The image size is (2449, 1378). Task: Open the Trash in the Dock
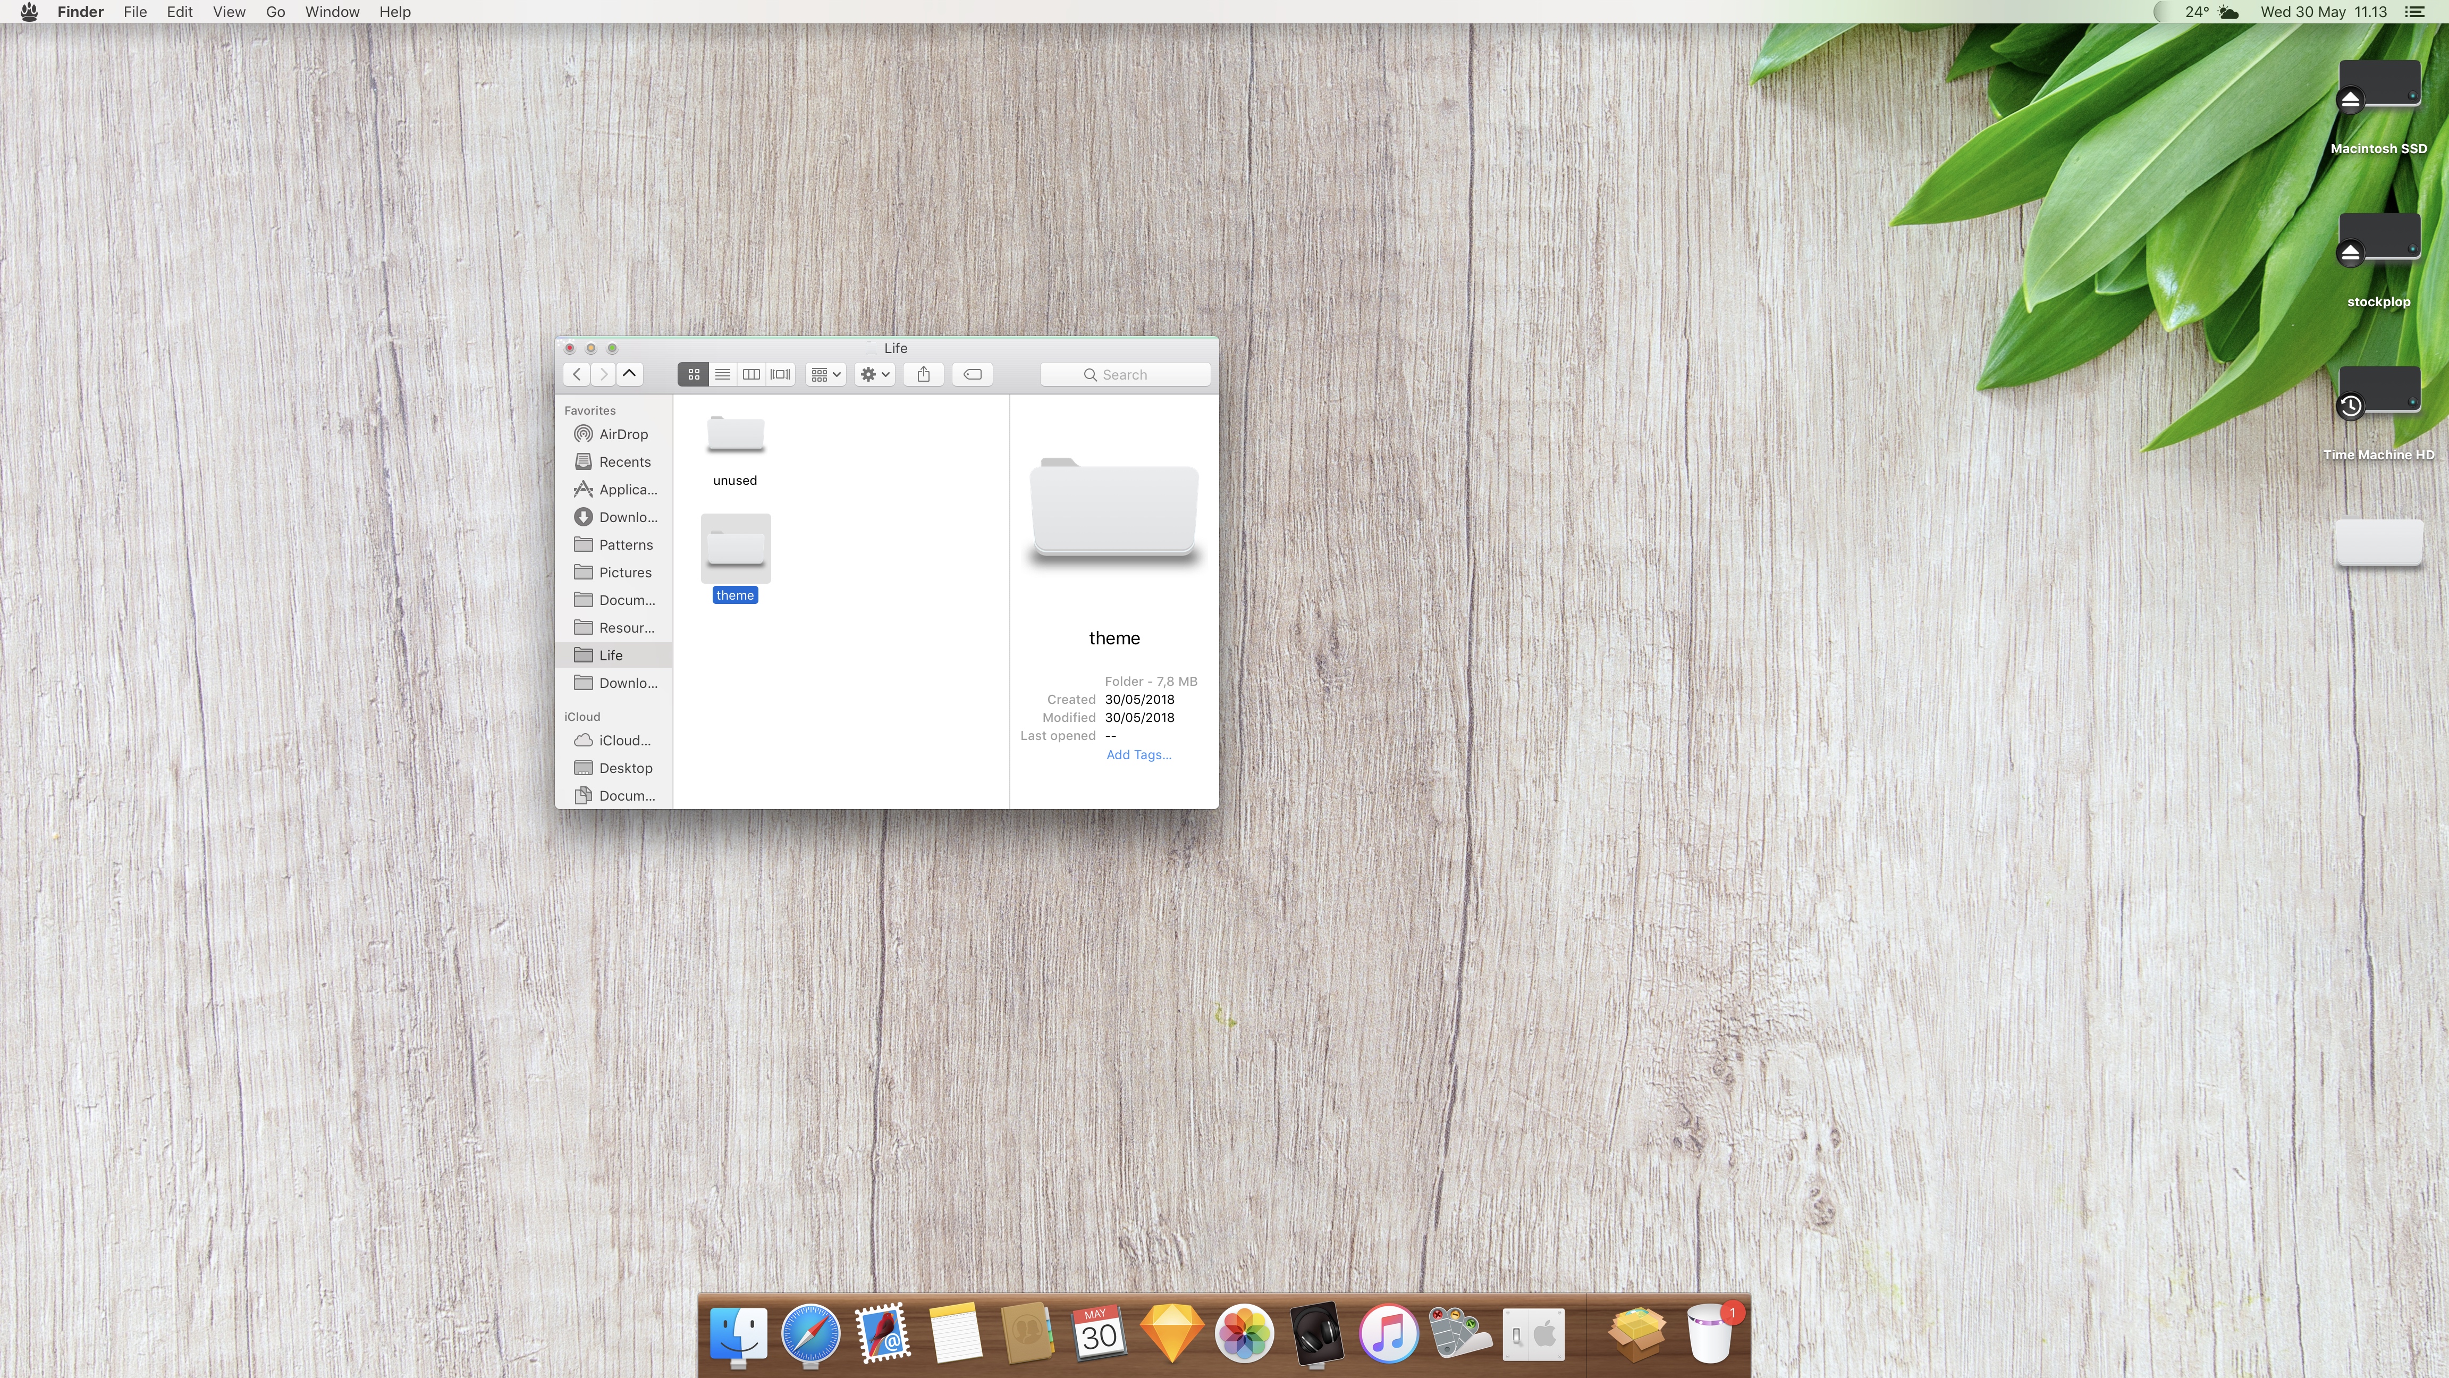[x=1710, y=1333]
